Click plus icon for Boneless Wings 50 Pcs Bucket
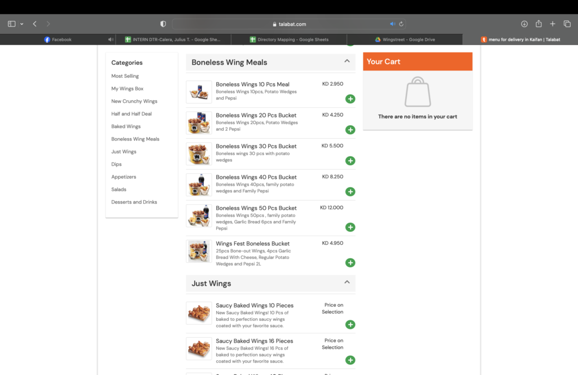This screenshot has height=375, width=578. pos(350,227)
